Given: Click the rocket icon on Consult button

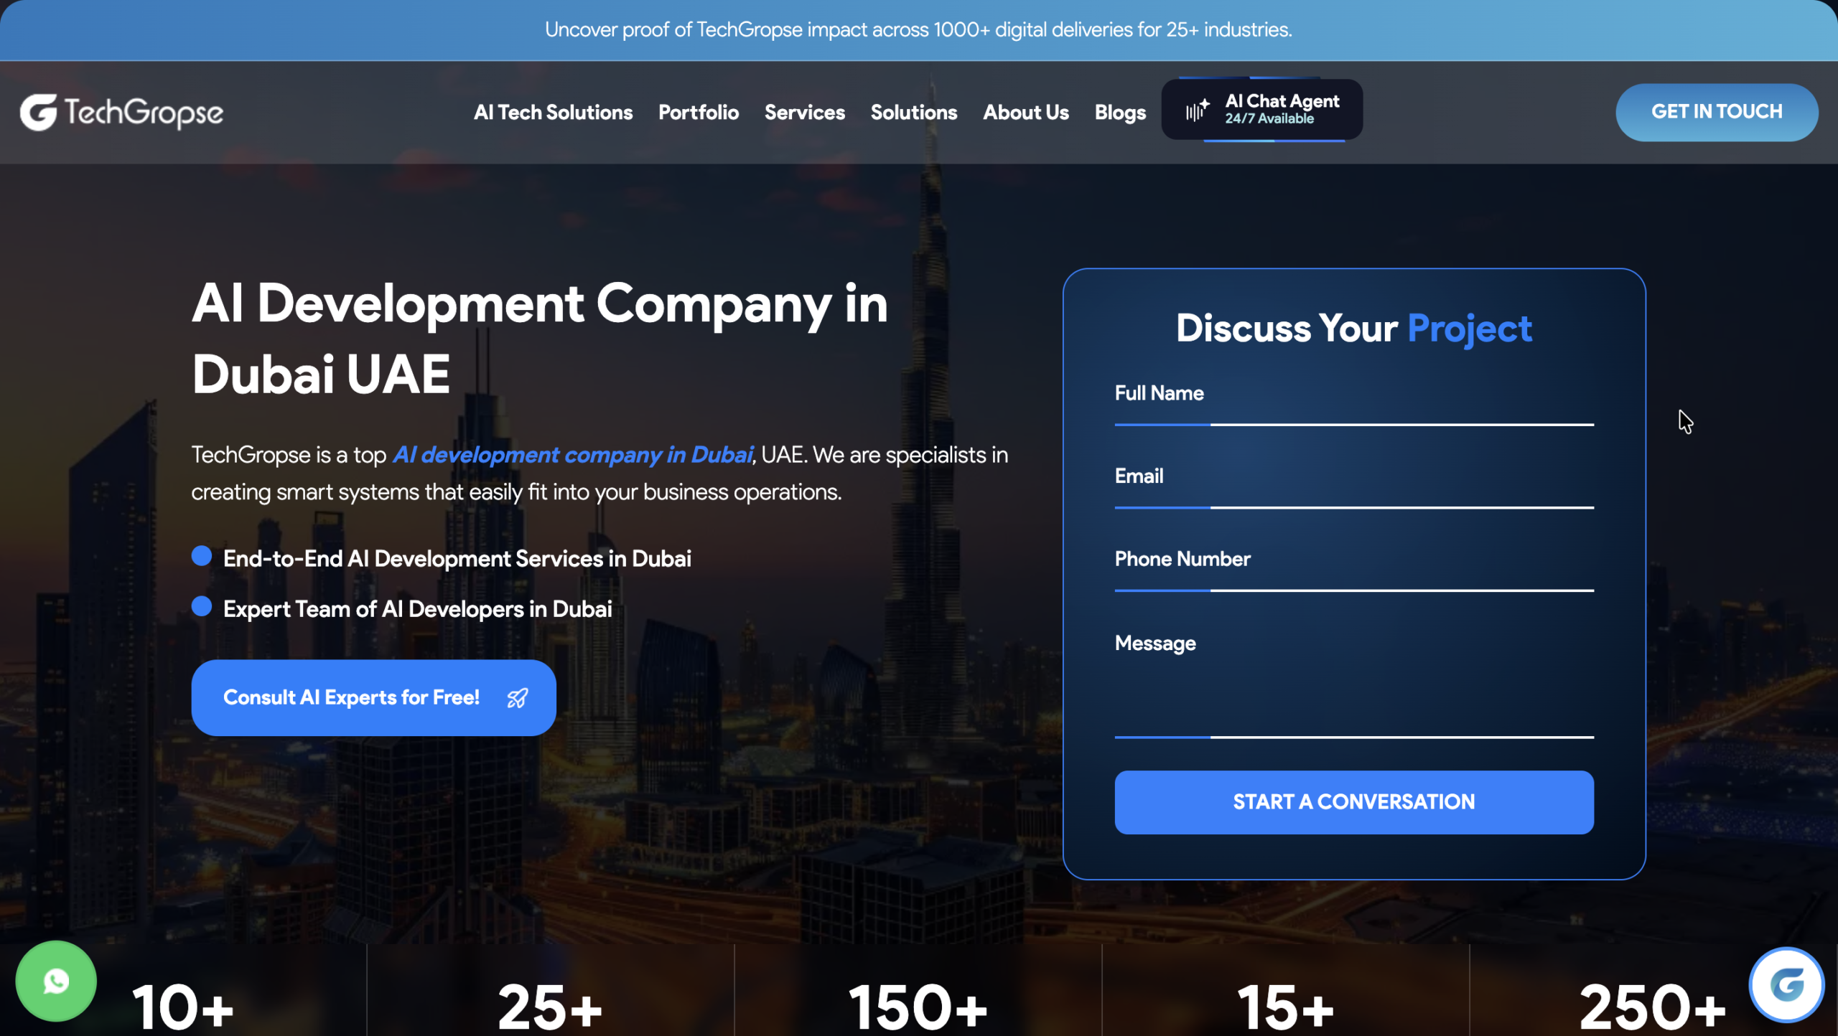Looking at the screenshot, I should 518,698.
